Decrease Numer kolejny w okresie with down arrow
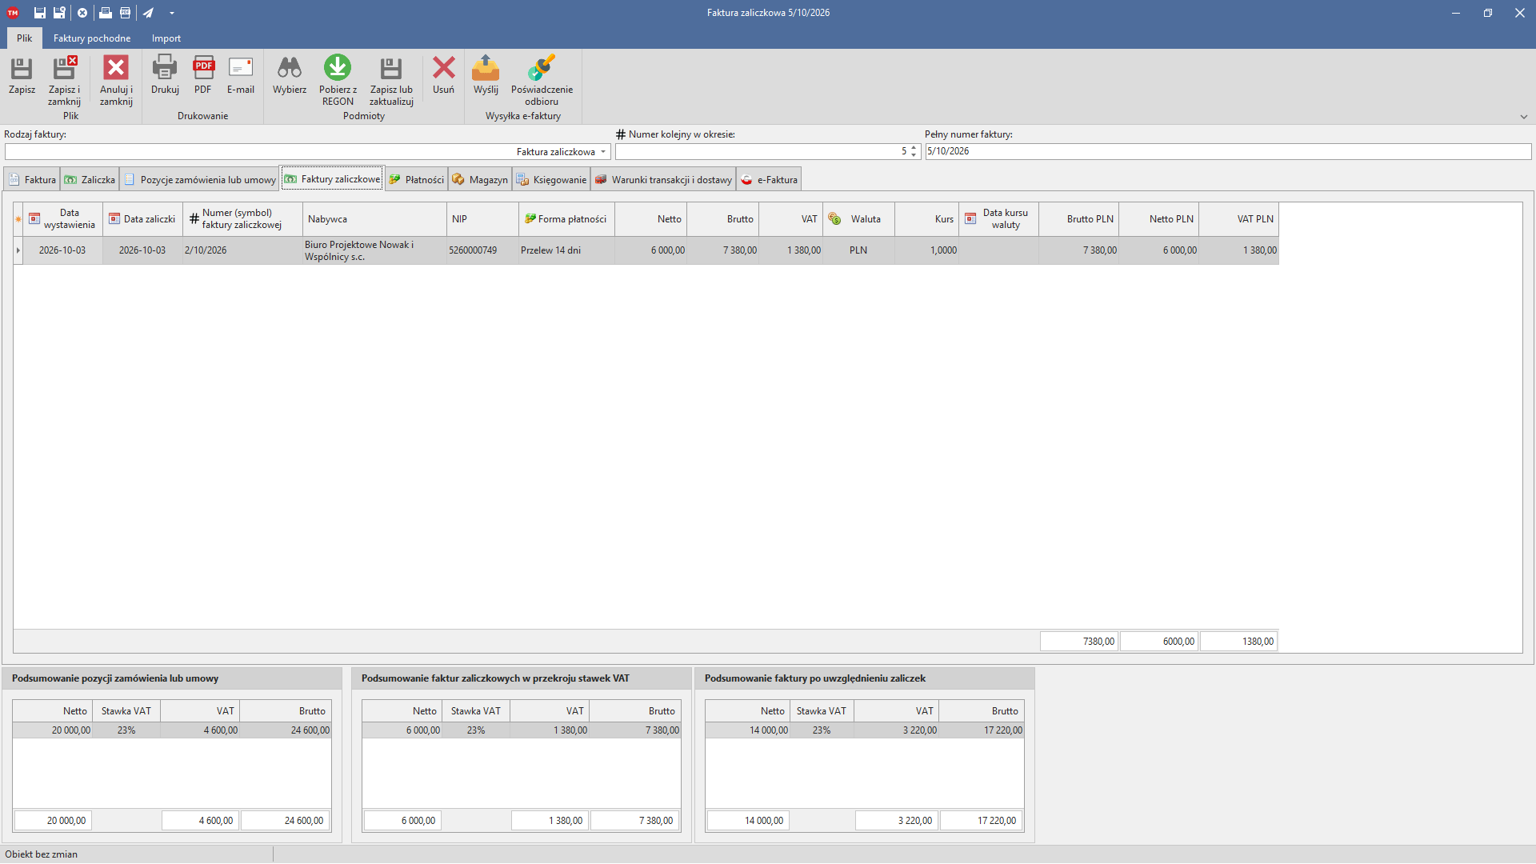Screen dimensions: 1536x864 (914, 154)
